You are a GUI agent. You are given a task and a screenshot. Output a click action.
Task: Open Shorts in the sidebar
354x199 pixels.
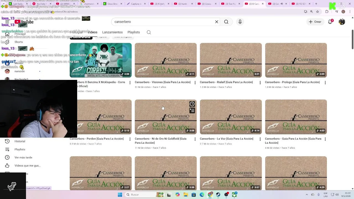click(x=19, y=42)
